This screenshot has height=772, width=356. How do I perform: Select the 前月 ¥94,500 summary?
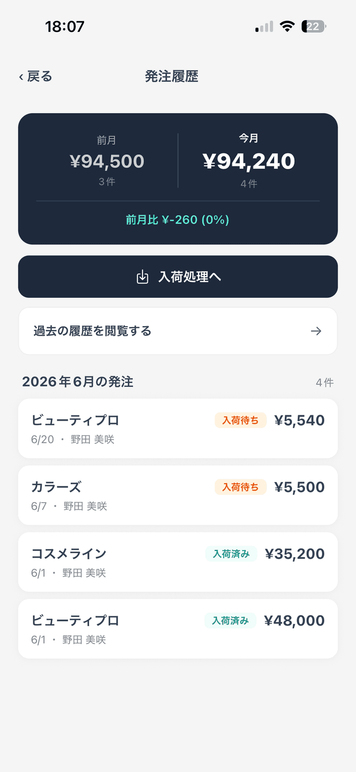tap(107, 161)
